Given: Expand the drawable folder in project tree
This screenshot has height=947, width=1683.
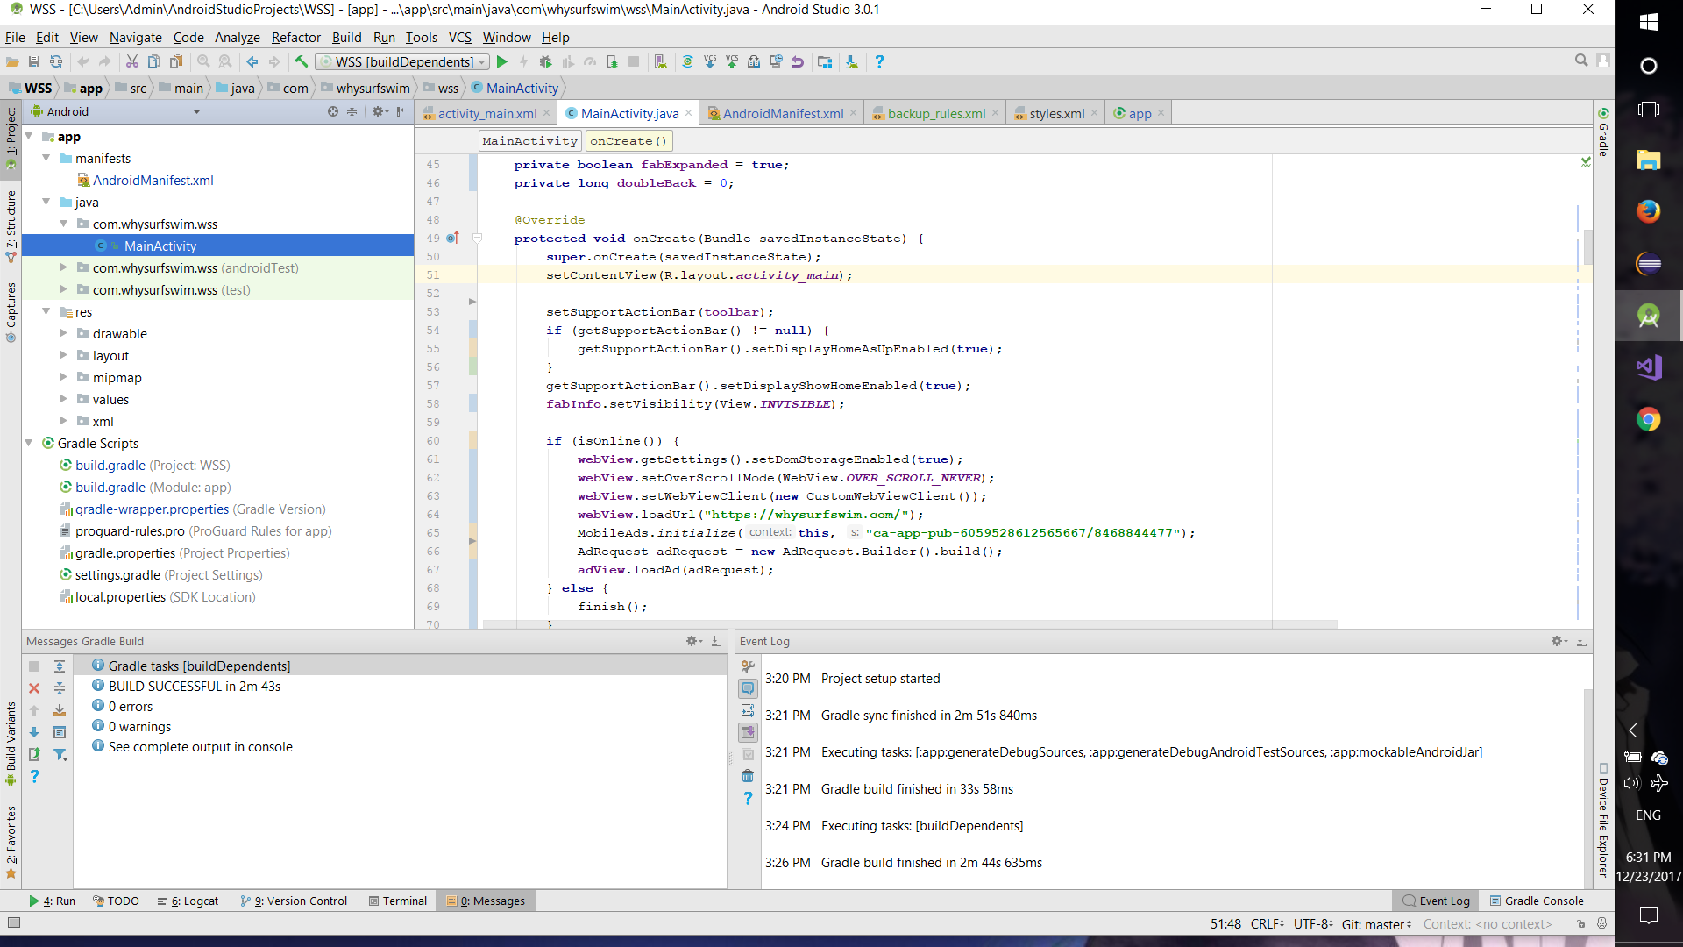Looking at the screenshot, I should 63,333.
